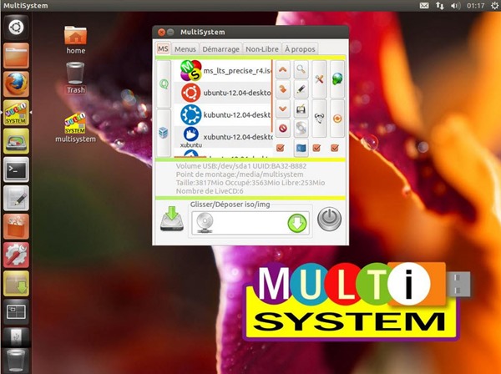Open the package installer box icon in launcher

tap(16, 283)
